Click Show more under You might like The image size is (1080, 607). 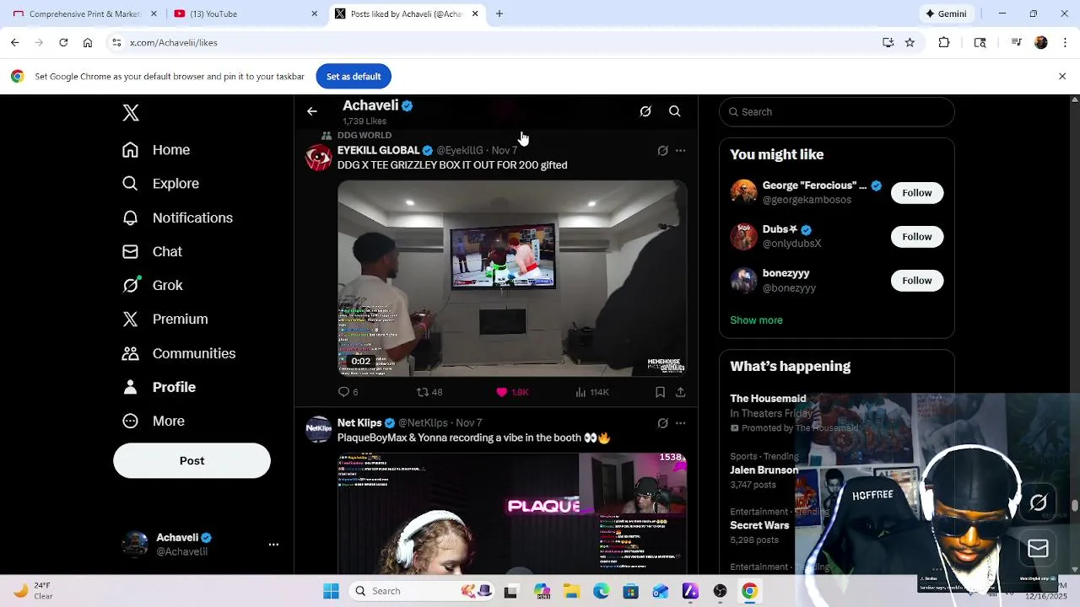tap(756, 320)
